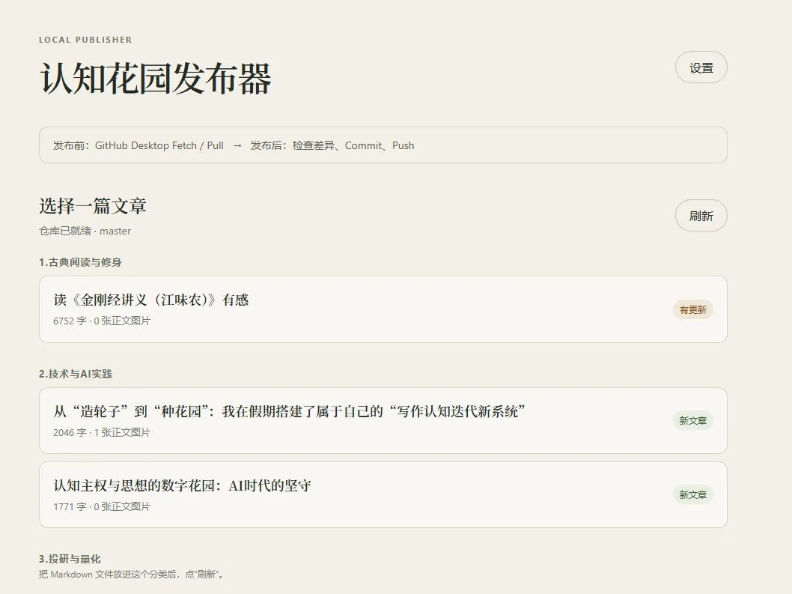Click 2046 字 · 1 张正文图片 info
The image size is (792, 594).
pos(102,433)
